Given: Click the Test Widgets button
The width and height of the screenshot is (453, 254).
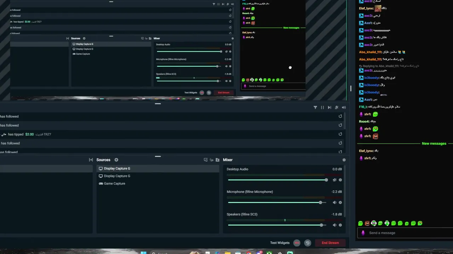Looking at the screenshot, I should 280,243.
